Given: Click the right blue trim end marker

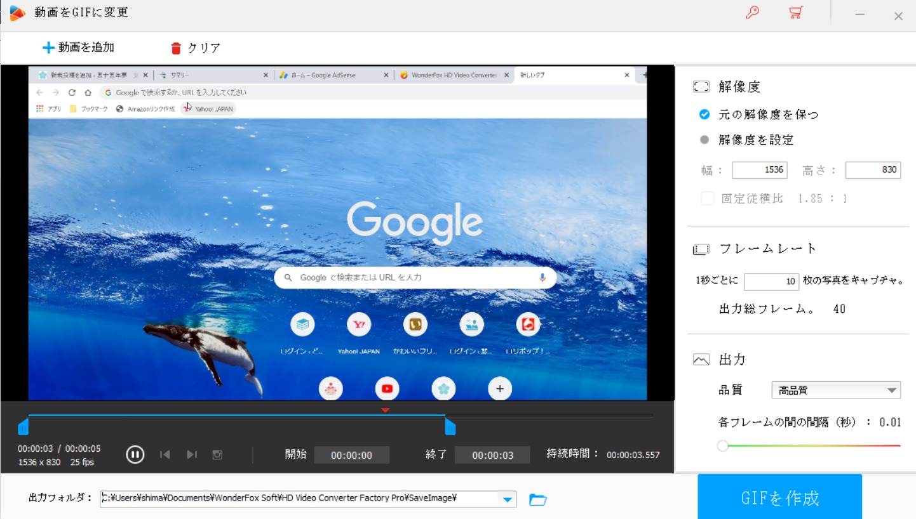Looking at the screenshot, I should click(x=450, y=426).
